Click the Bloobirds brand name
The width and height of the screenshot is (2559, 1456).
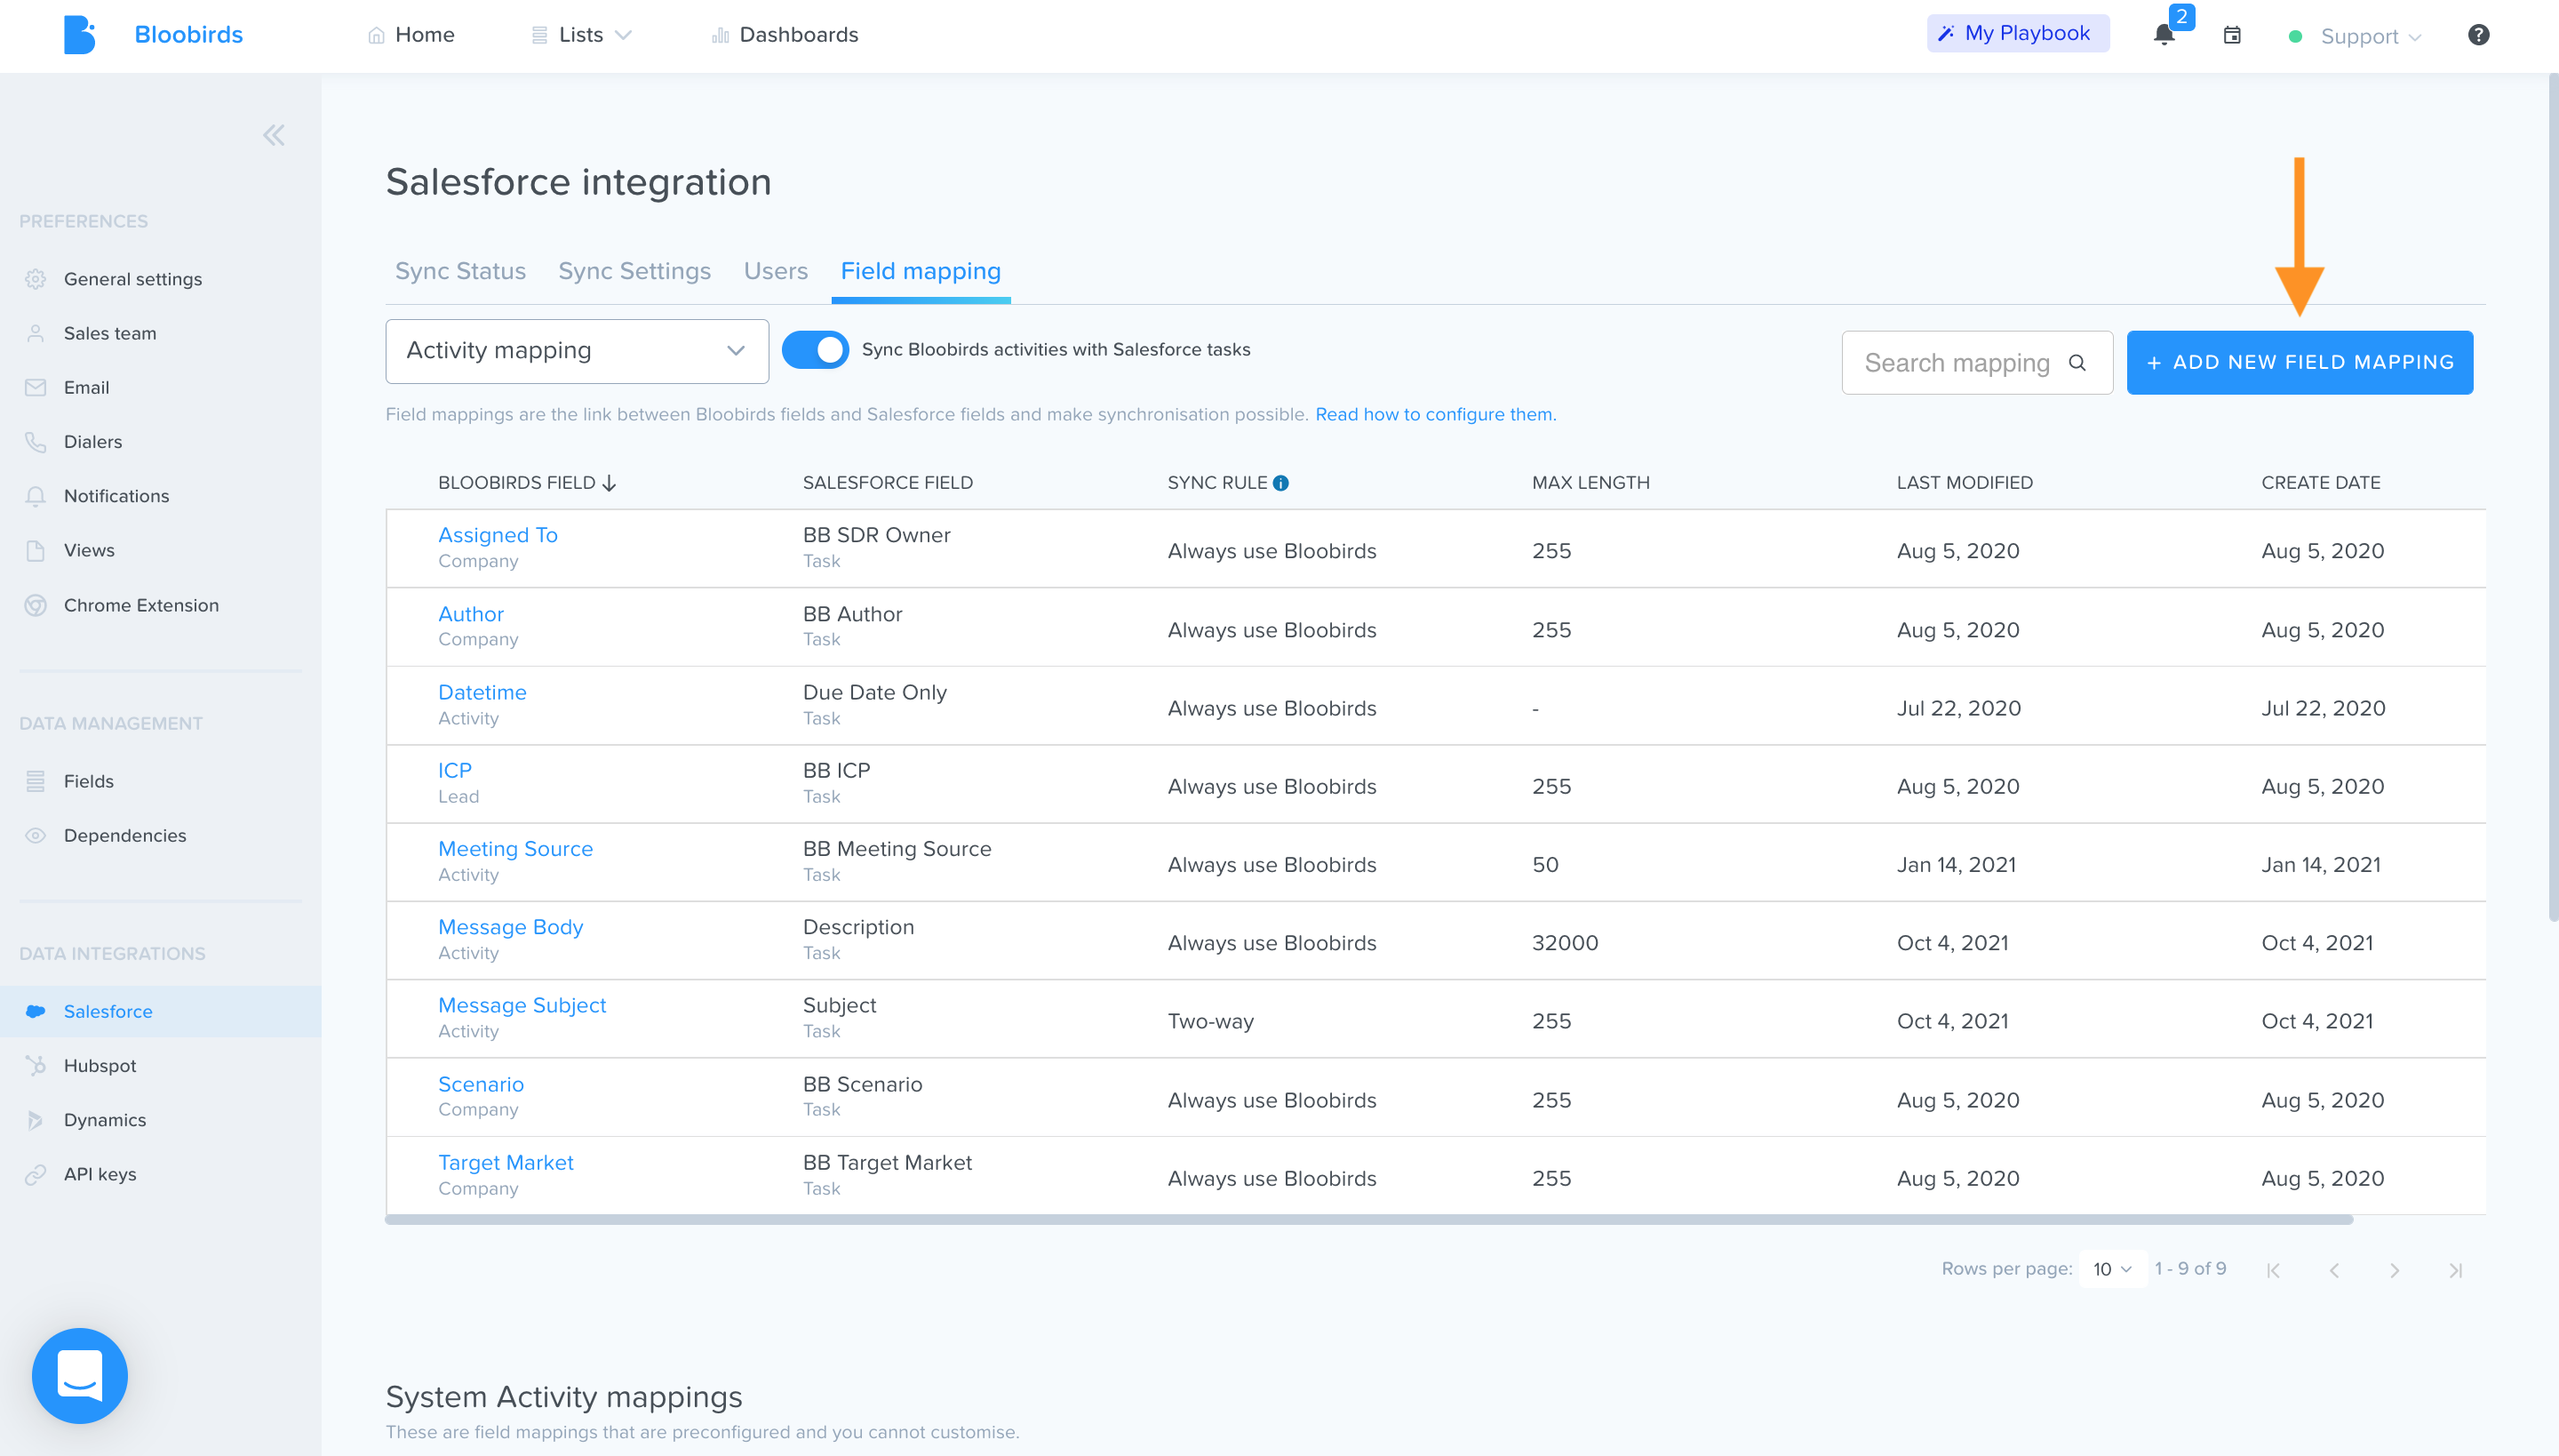(x=189, y=35)
